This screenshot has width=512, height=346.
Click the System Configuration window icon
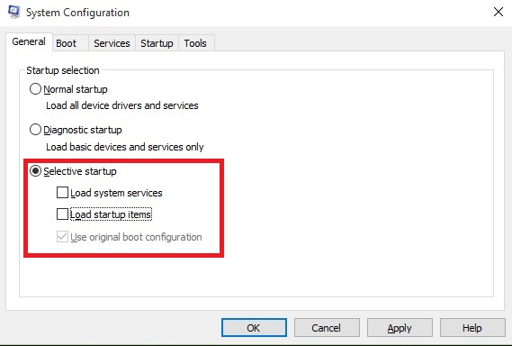click(x=14, y=12)
